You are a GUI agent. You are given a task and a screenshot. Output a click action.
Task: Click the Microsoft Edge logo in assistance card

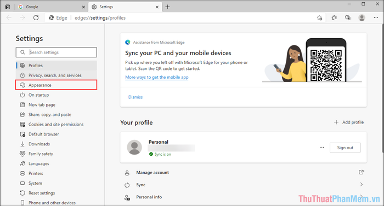[128, 42]
